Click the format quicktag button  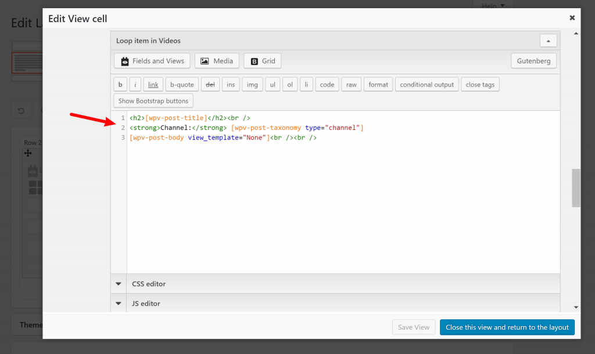coord(378,84)
